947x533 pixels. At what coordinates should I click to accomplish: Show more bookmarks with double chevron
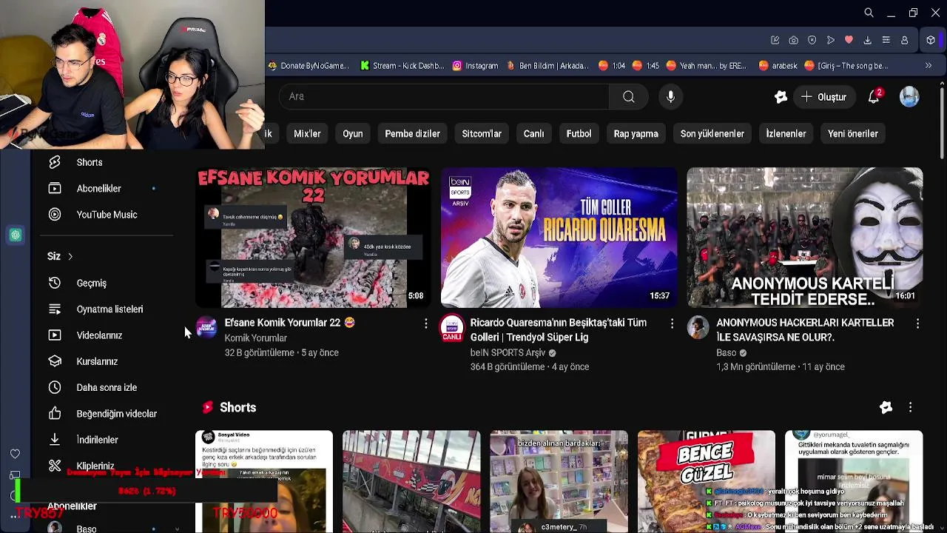click(929, 65)
